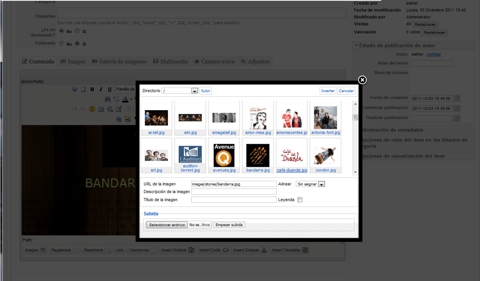
Task: Switch to the Campos extra tab
Action: [x=215, y=61]
